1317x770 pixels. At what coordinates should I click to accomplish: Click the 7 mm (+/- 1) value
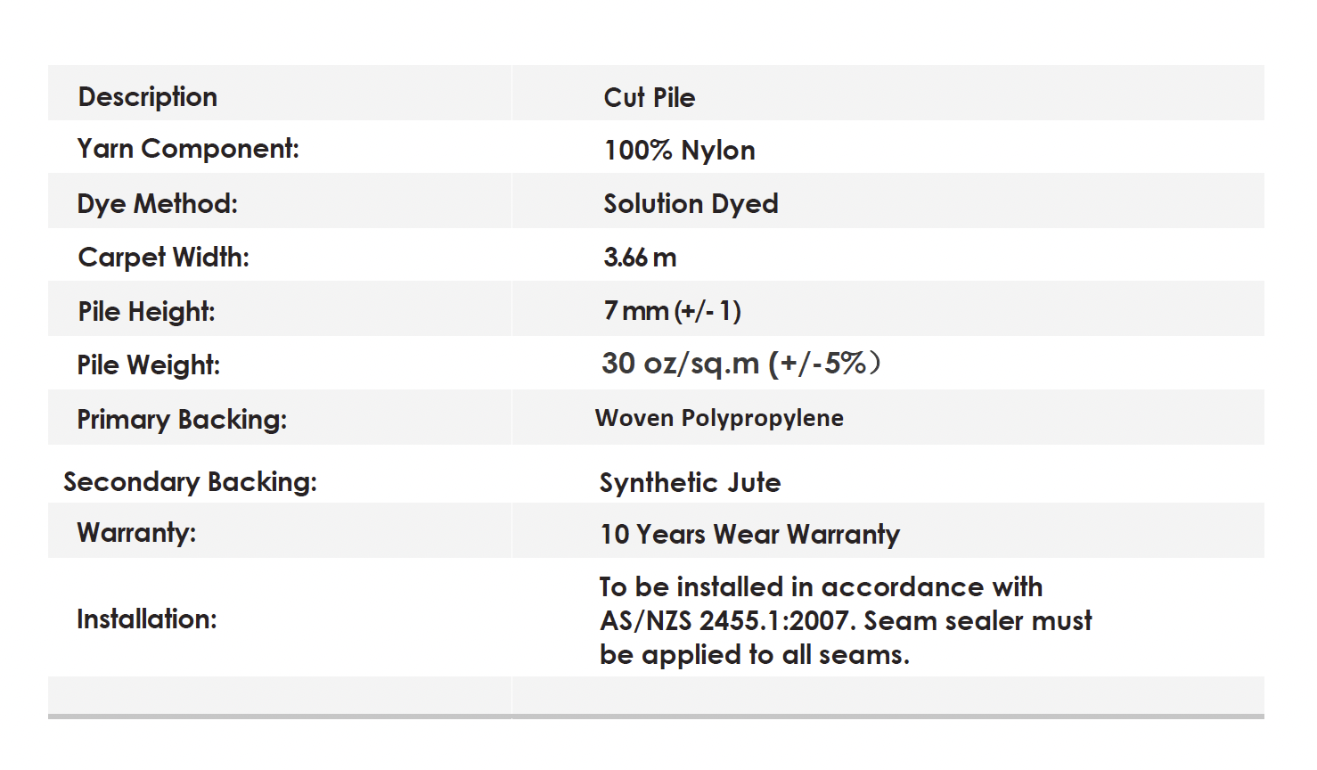coord(672,310)
